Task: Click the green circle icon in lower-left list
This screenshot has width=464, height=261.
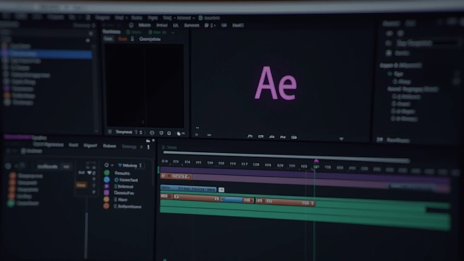Action: pyautogui.click(x=11, y=203)
